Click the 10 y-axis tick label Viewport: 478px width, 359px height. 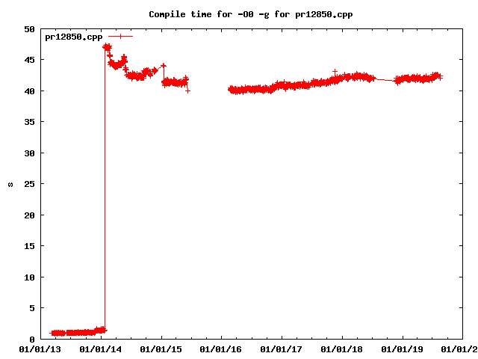(29, 277)
